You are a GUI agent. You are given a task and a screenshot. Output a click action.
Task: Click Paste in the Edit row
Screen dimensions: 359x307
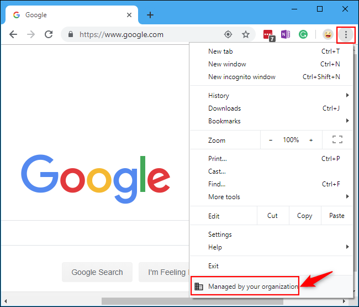[337, 216]
